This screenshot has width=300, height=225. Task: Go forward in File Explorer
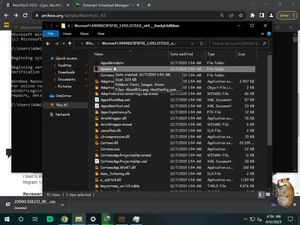pos(57,44)
